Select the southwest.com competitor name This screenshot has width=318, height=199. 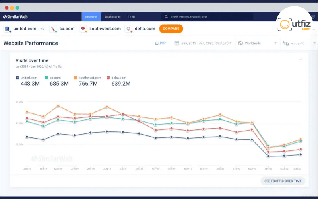pos(105,29)
